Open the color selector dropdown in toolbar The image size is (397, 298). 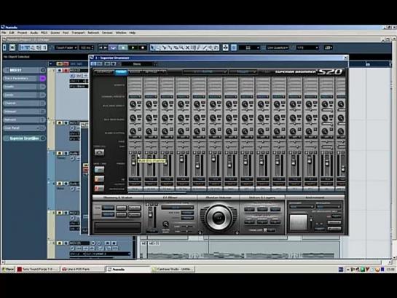coord(328,47)
